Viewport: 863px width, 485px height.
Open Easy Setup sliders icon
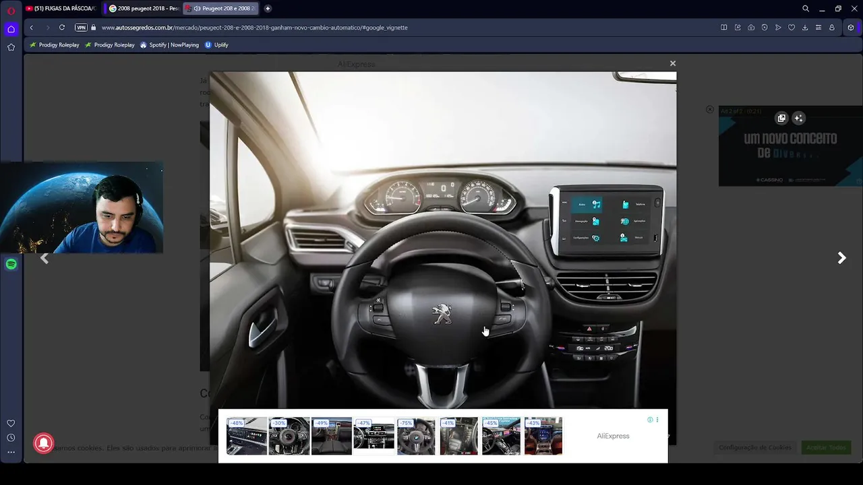818,28
